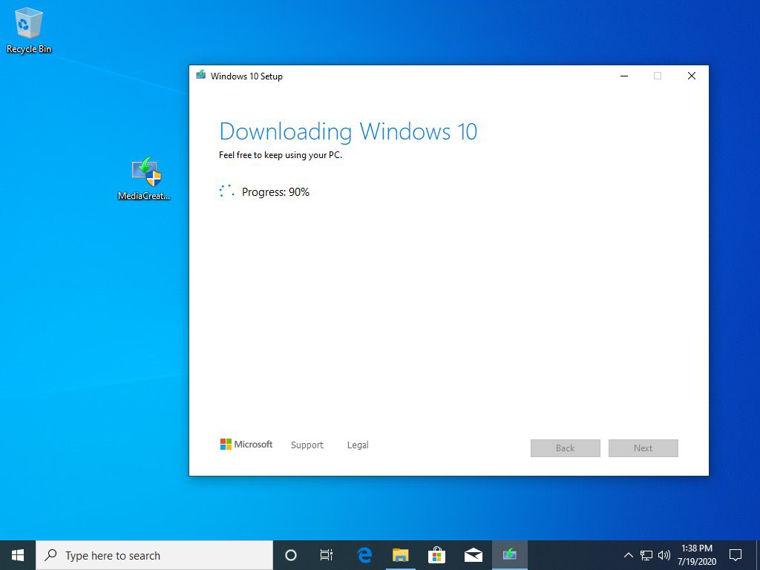Select the MediaCreationTool desktop icon
The image size is (760, 570).
145,178
